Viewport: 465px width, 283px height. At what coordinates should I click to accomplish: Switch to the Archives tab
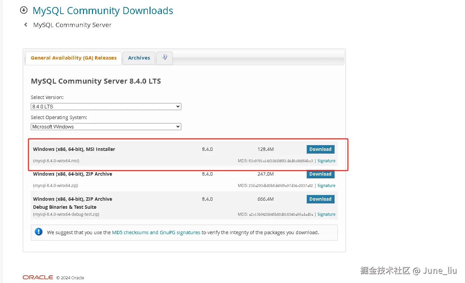click(x=139, y=58)
